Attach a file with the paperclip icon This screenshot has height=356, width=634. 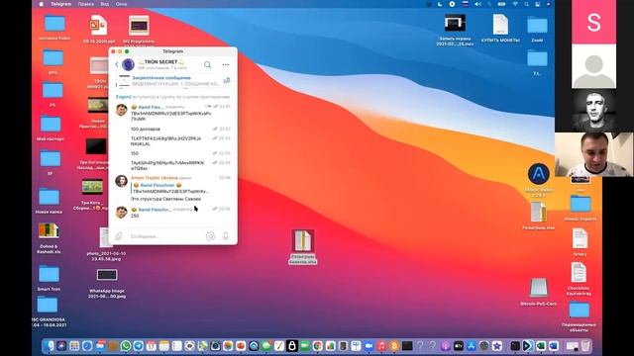click(119, 236)
